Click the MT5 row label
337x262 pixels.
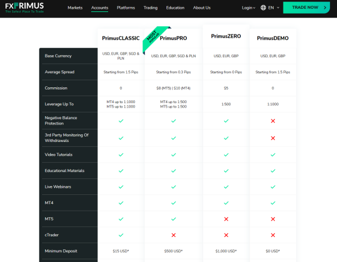pos(49,219)
